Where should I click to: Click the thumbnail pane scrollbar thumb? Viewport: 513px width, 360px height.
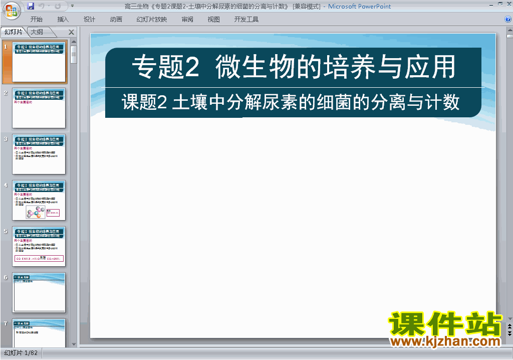point(74,55)
